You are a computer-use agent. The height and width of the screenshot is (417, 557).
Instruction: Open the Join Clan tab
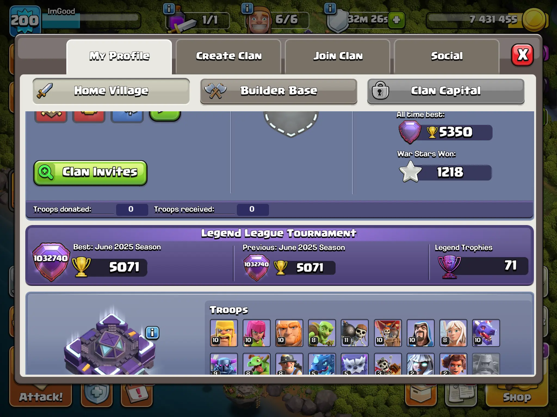(338, 56)
